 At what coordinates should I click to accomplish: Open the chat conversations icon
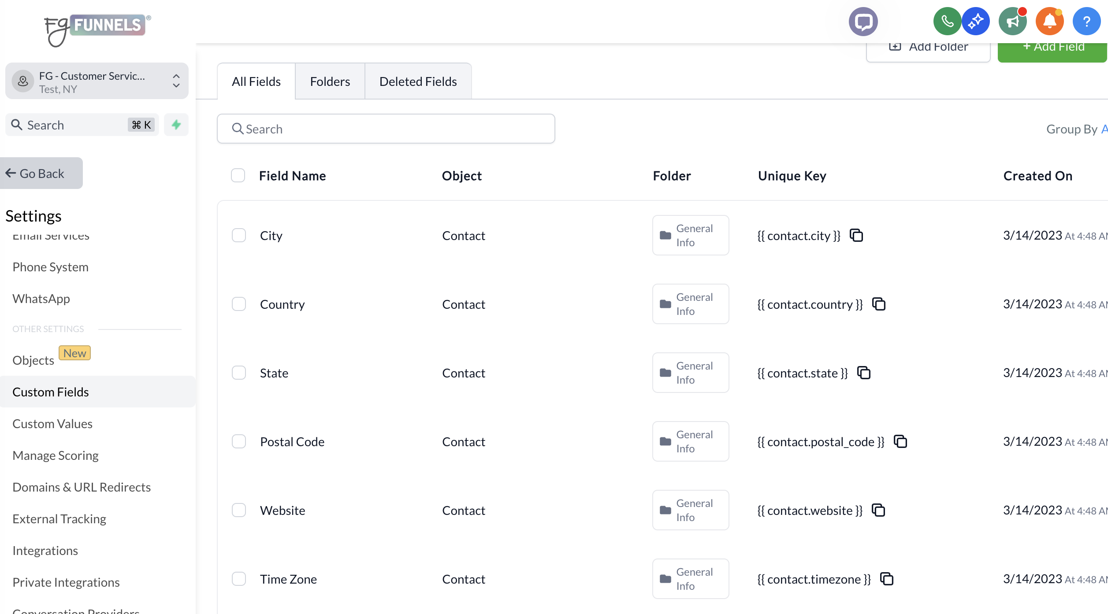pos(863,21)
